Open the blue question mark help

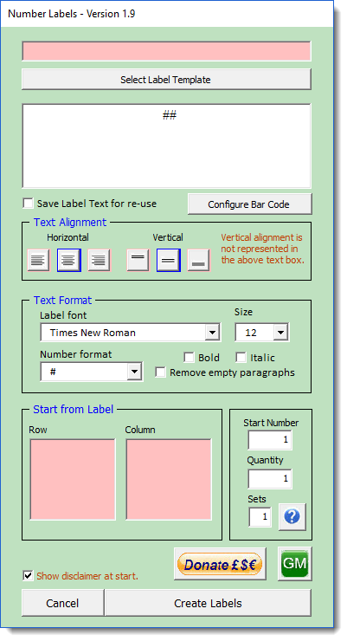[292, 517]
